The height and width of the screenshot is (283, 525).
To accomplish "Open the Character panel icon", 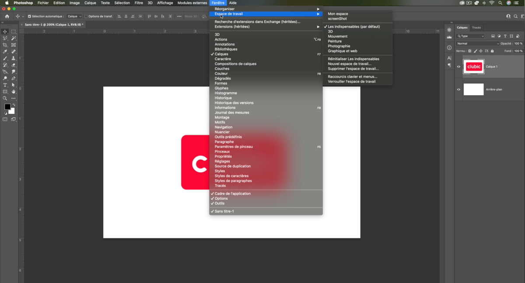I will [x=449, y=58].
